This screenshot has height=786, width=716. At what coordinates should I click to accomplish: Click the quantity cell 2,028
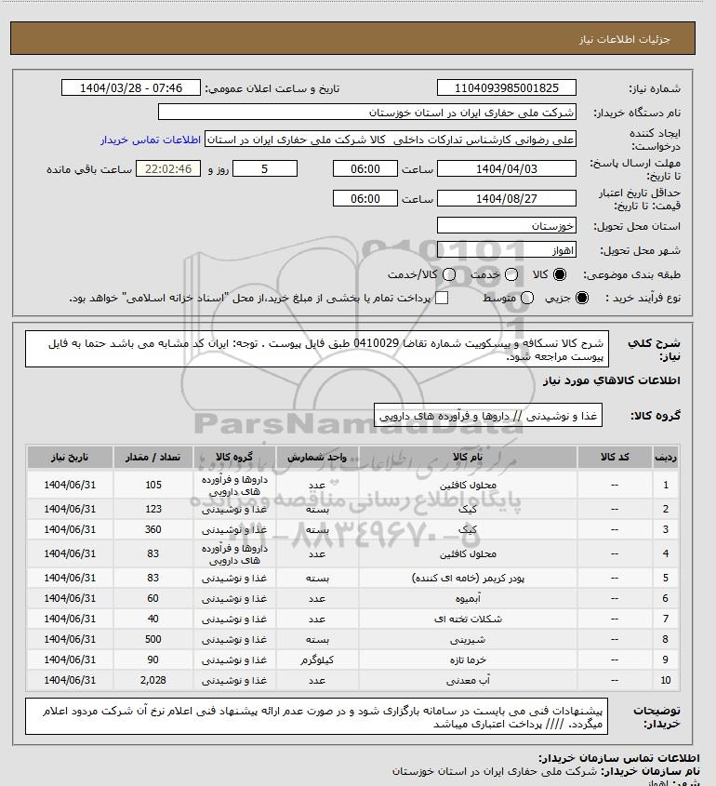click(153, 680)
